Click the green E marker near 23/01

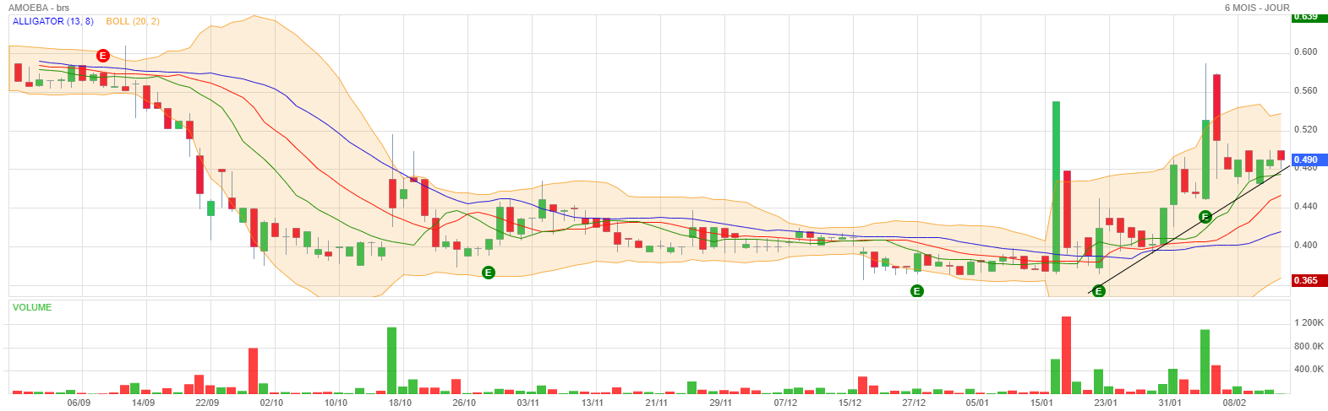click(1099, 291)
